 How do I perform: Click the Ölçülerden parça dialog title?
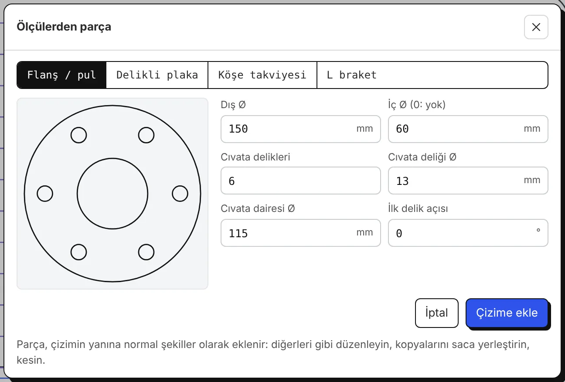(x=64, y=27)
